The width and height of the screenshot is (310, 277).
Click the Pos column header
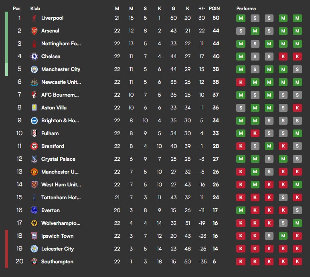(x=16, y=8)
